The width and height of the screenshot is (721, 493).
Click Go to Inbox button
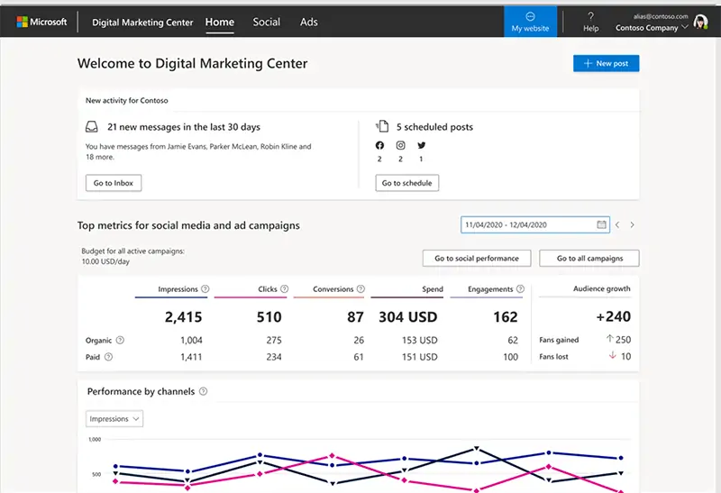[x=114, y=183]
